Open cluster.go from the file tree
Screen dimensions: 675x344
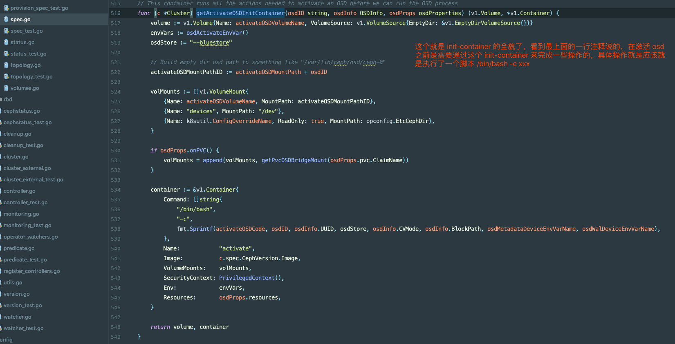click(x=16, y=156)
